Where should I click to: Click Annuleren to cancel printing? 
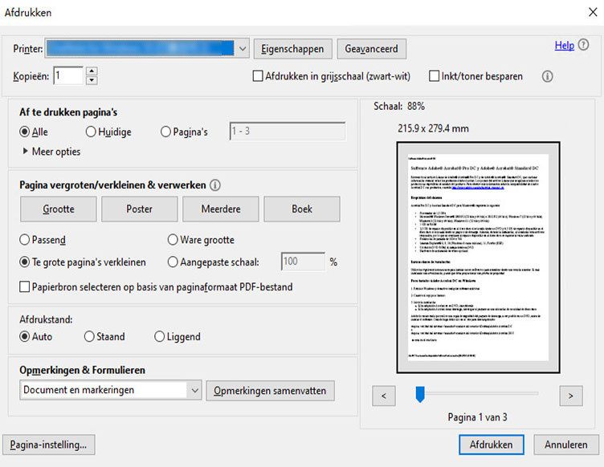coord(566,445)
